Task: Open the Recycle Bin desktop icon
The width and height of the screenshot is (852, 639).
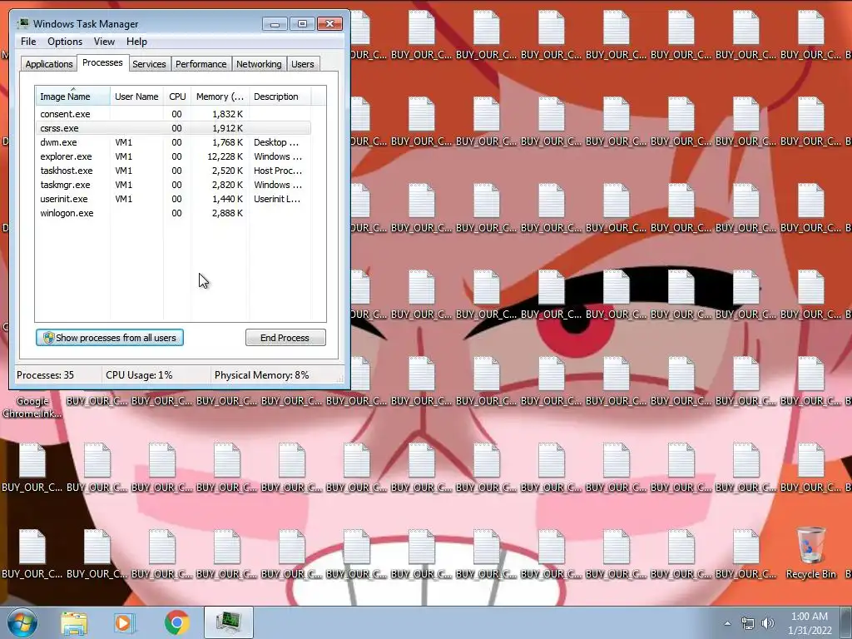Action: [810, 552]
